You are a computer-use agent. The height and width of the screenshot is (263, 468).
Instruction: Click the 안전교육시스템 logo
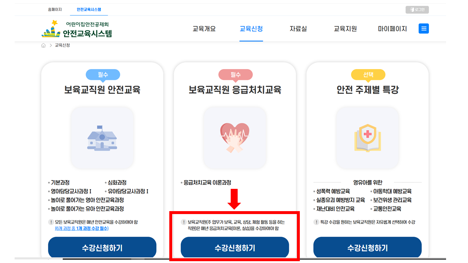click(x=77, y=29)
